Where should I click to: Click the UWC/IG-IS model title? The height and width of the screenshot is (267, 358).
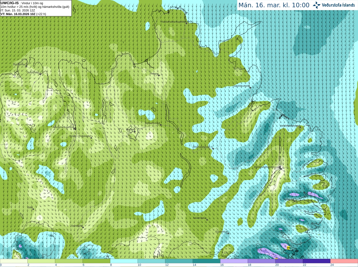10,3
